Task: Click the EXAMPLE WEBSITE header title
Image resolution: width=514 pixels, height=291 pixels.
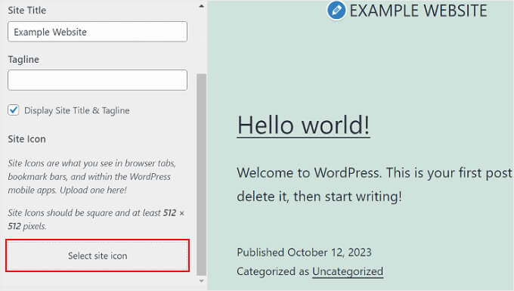Action: click(418, 11)
